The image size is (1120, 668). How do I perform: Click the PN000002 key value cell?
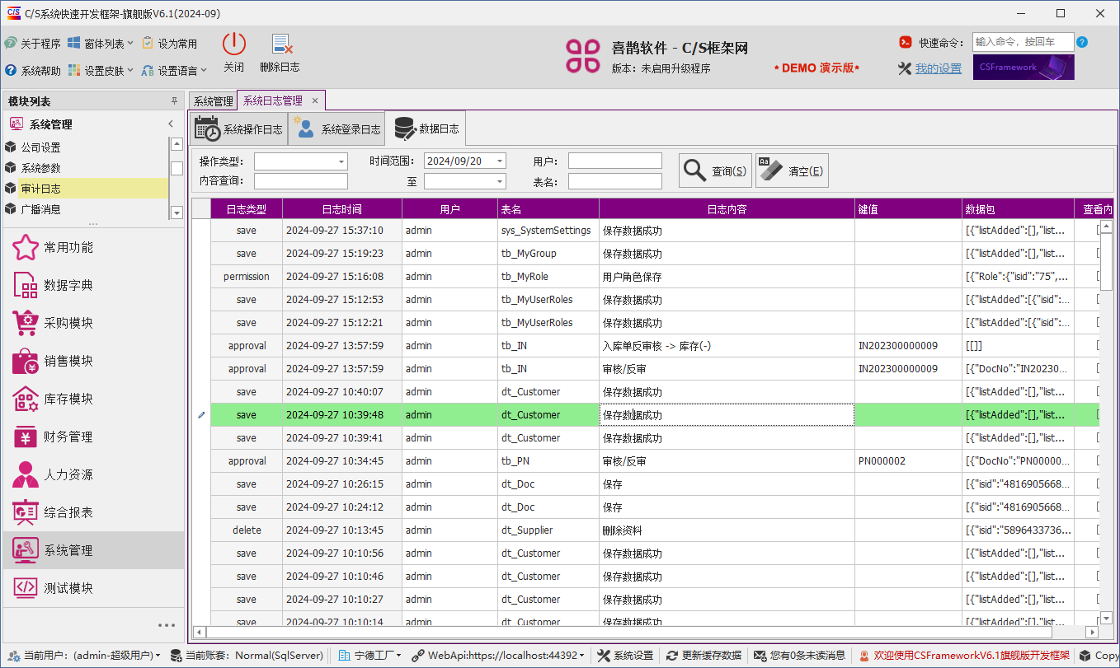(x=908, y=461)
